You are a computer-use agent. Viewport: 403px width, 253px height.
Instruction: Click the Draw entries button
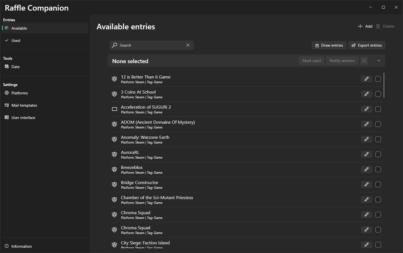[x=329, y=45]
